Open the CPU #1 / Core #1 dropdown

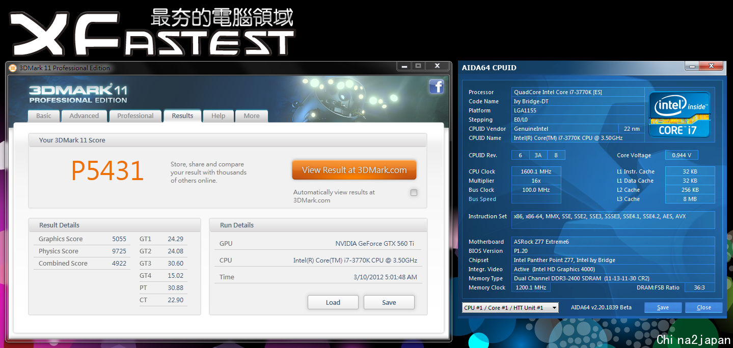pyautogui.click(x=510, y=307)
